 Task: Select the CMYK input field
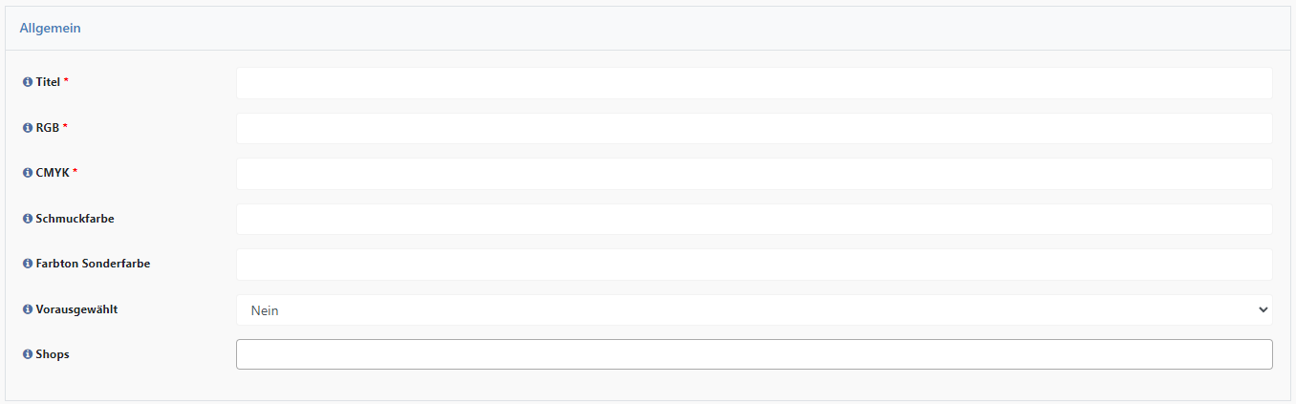point(754,174)
